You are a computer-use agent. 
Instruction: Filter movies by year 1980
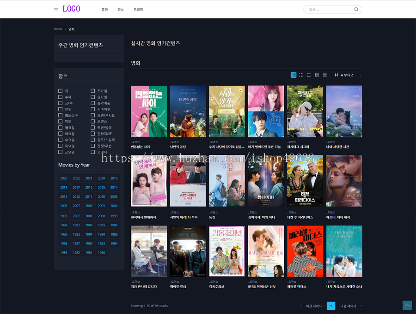pos(101,253)
